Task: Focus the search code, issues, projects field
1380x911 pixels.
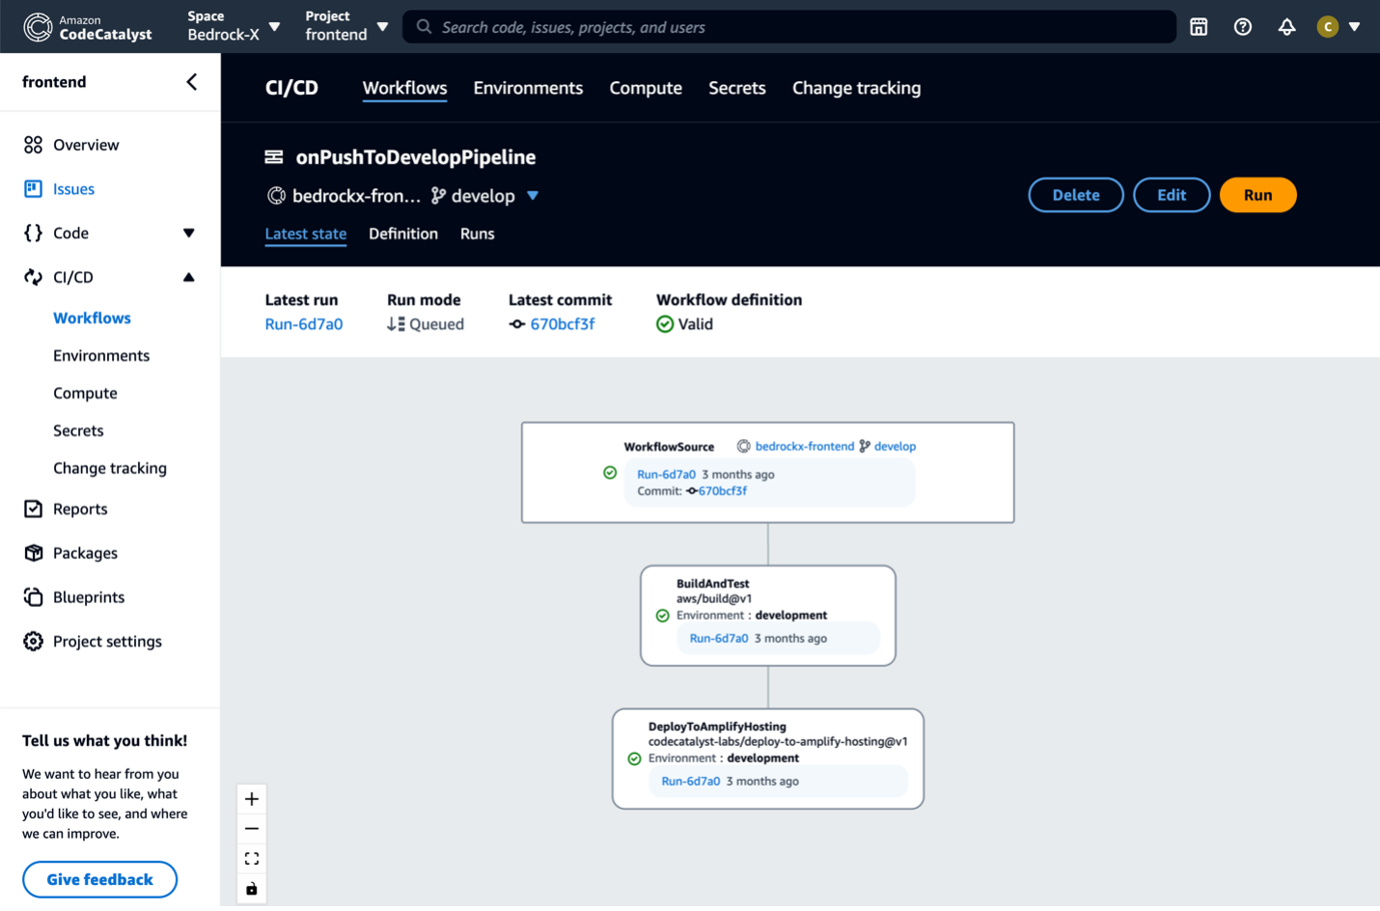Action: pos(789,27)
